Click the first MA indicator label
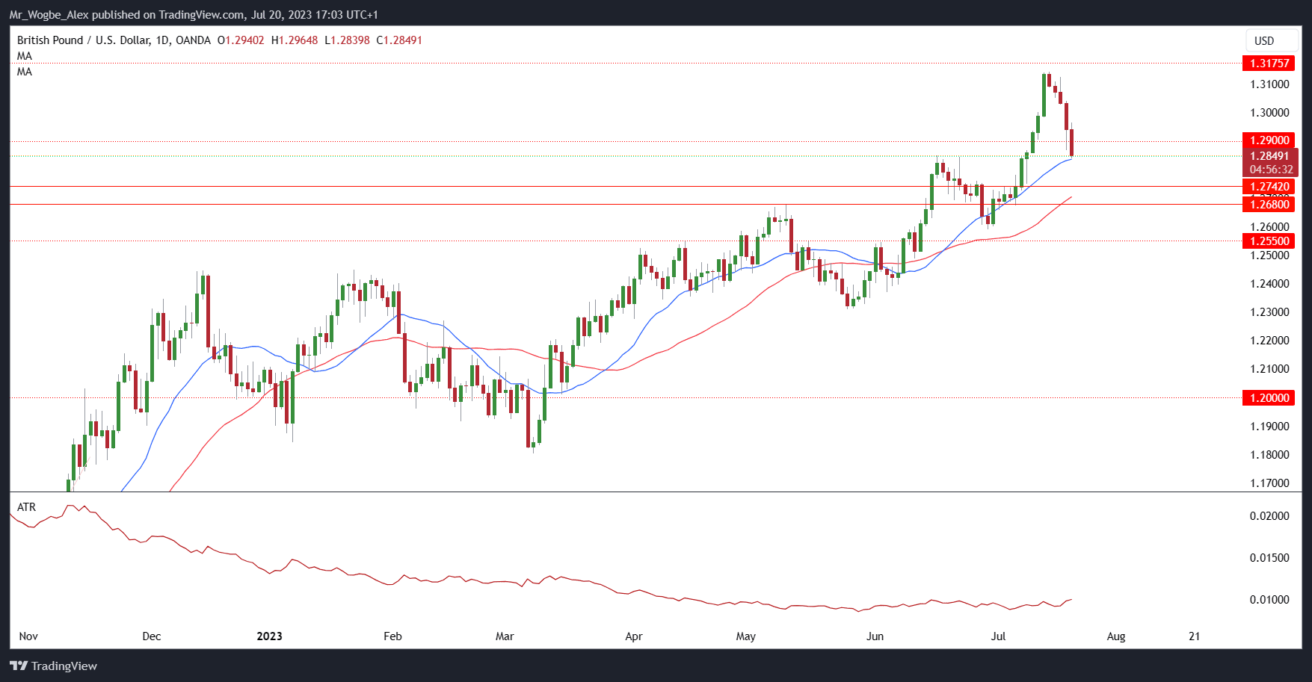The height and width of the screenshot is (682, 1312). pos(25,56)
